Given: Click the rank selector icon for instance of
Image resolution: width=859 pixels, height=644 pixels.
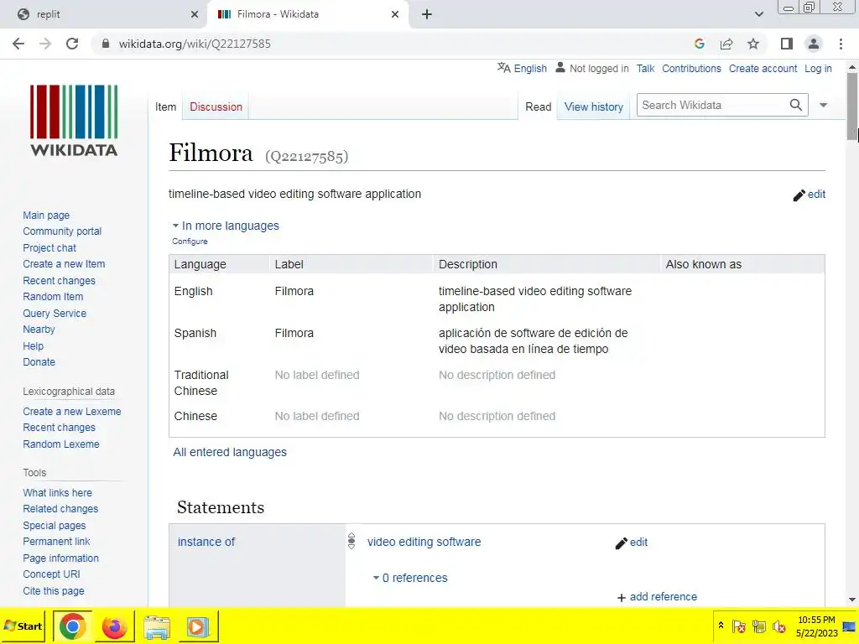Looking at the screenshot, I should (x=351, y=541).
